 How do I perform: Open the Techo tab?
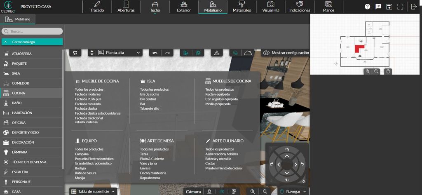click(155, 7)
